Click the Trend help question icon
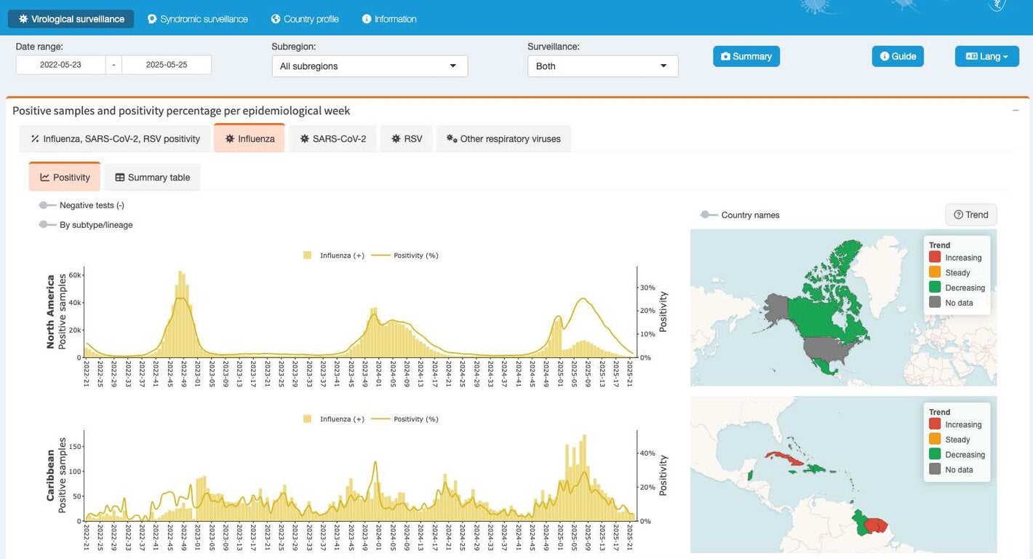 pyautogui.click(x=958, y=215)
